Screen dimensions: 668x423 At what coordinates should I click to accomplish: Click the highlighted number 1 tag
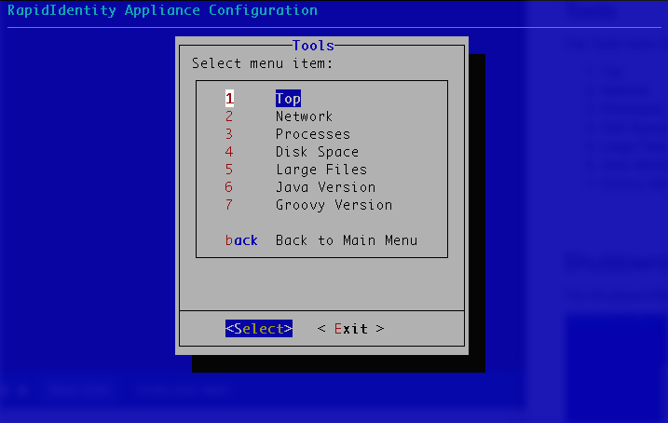click(x=229, y=99)
